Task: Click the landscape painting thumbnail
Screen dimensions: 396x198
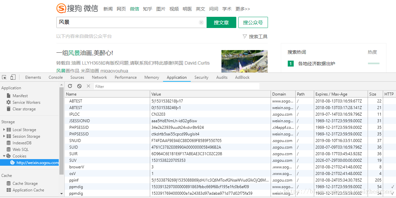Action: tap(245, 61)
